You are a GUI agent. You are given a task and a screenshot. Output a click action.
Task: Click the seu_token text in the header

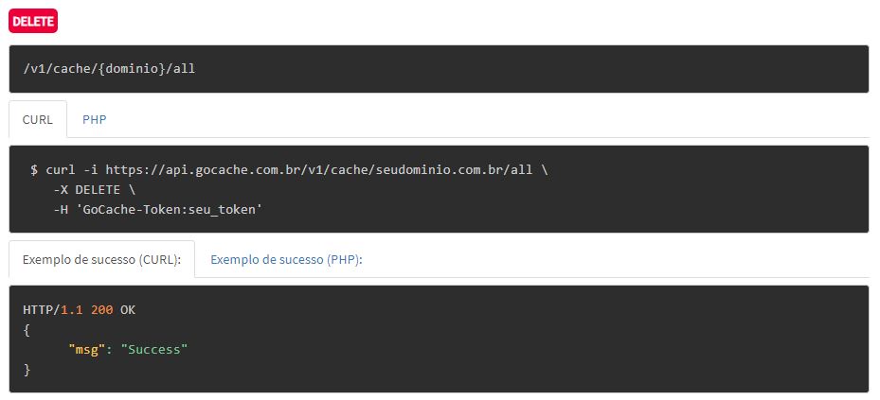tap(223, 210)
